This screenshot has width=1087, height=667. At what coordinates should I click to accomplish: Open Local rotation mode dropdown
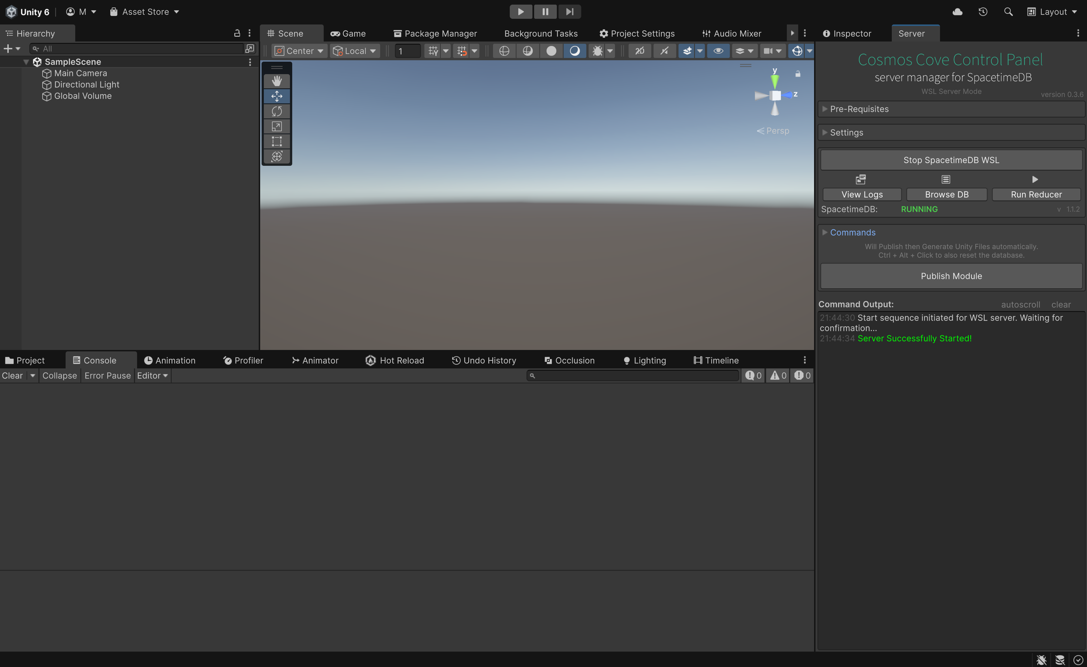click(x=355, y=51)
